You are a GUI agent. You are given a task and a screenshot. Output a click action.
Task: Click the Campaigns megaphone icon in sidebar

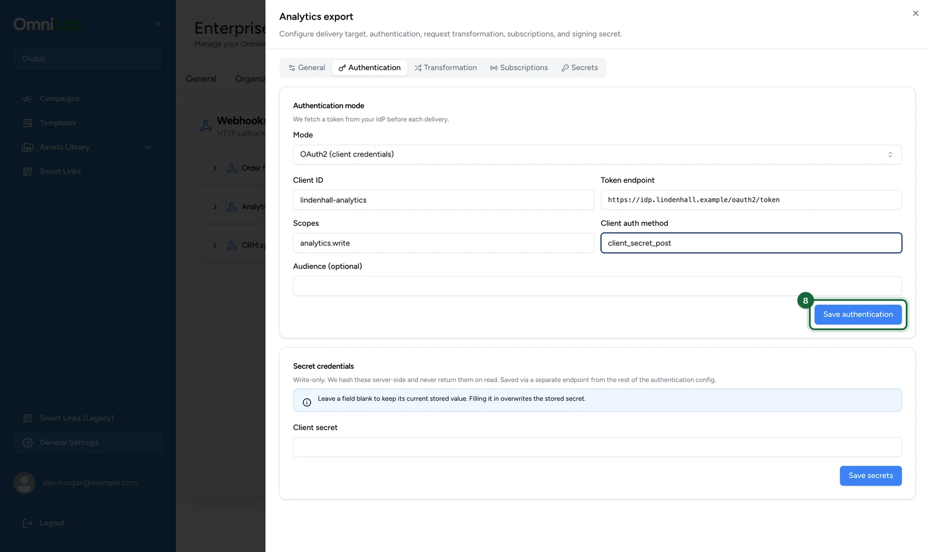tap(27, 99)
